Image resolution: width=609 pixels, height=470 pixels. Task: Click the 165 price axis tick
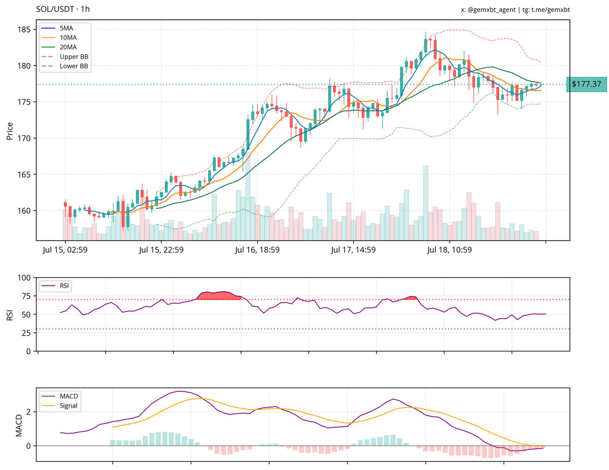click(25, 175)
